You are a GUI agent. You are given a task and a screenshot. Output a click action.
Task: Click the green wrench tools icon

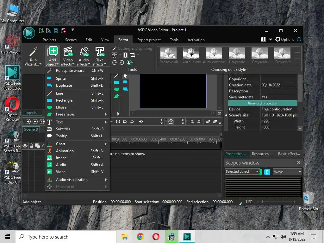tap(129, 62)
